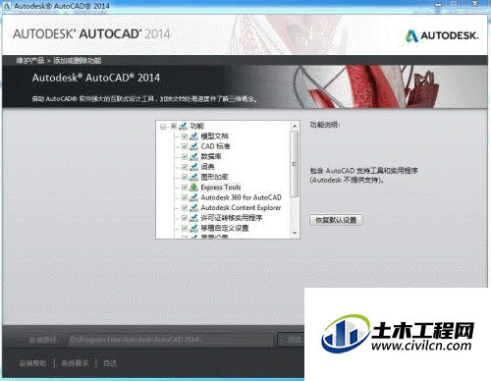Click the 浏览 browse button beside path

coord(292,340)
